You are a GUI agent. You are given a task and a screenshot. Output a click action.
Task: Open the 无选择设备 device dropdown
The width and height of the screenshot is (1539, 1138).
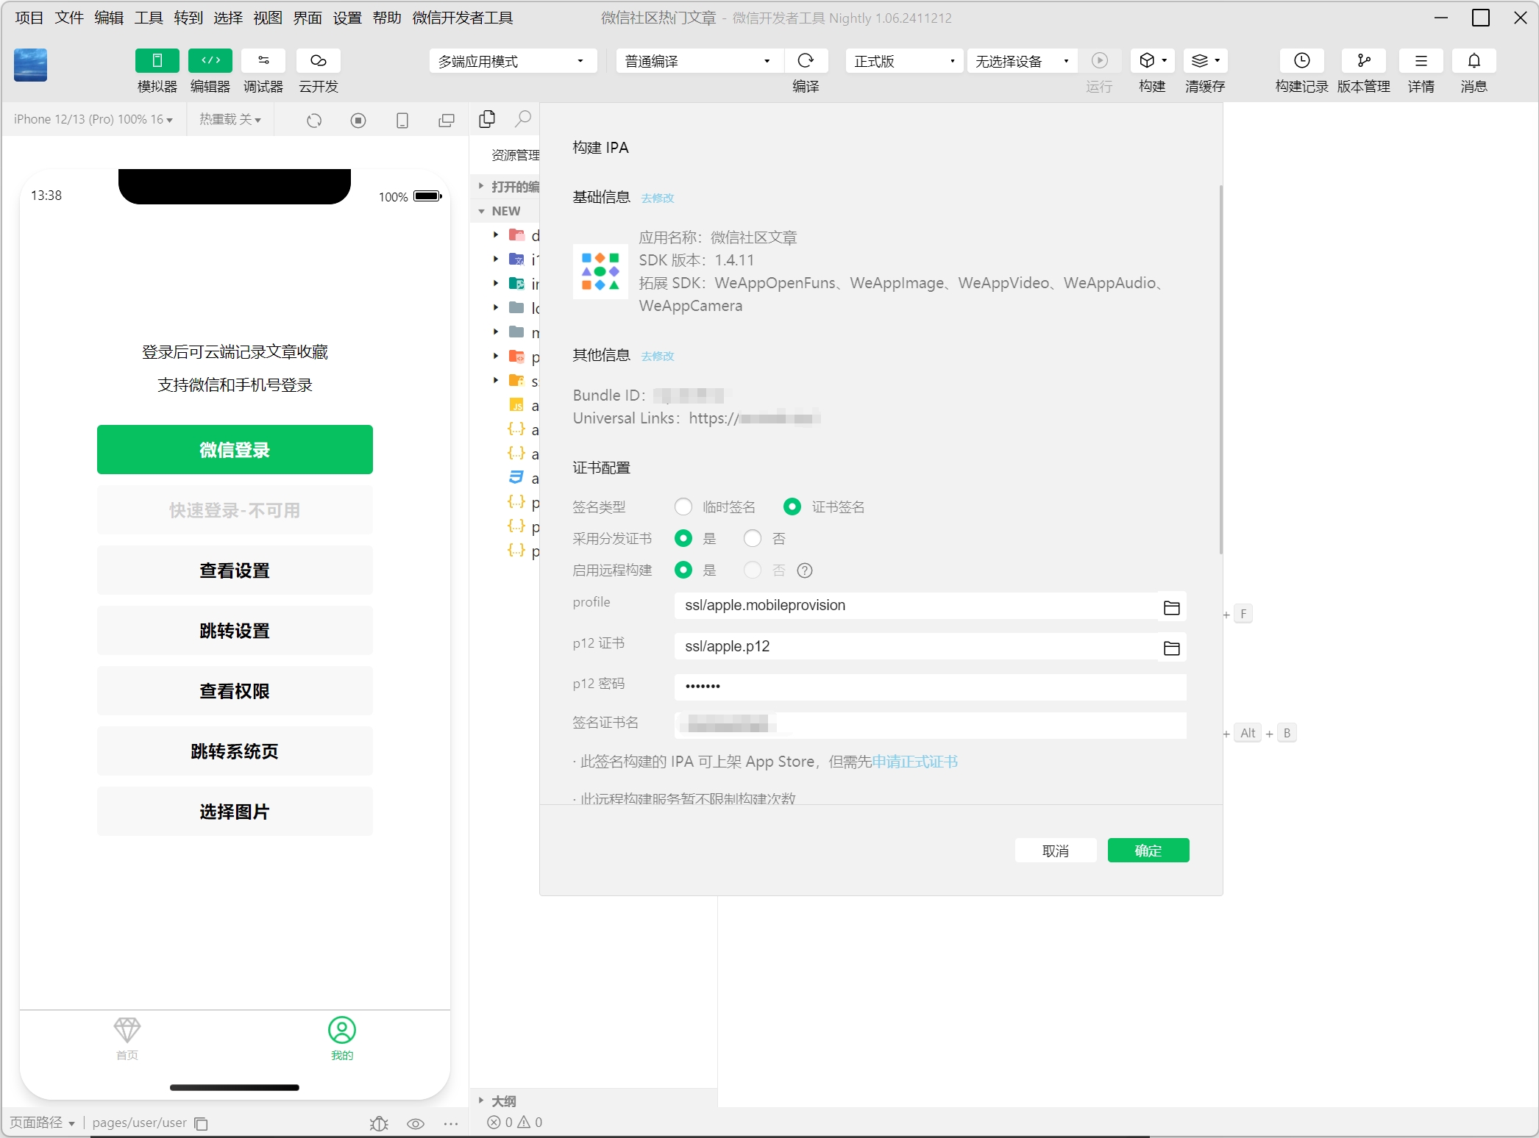pos(1022,61)
